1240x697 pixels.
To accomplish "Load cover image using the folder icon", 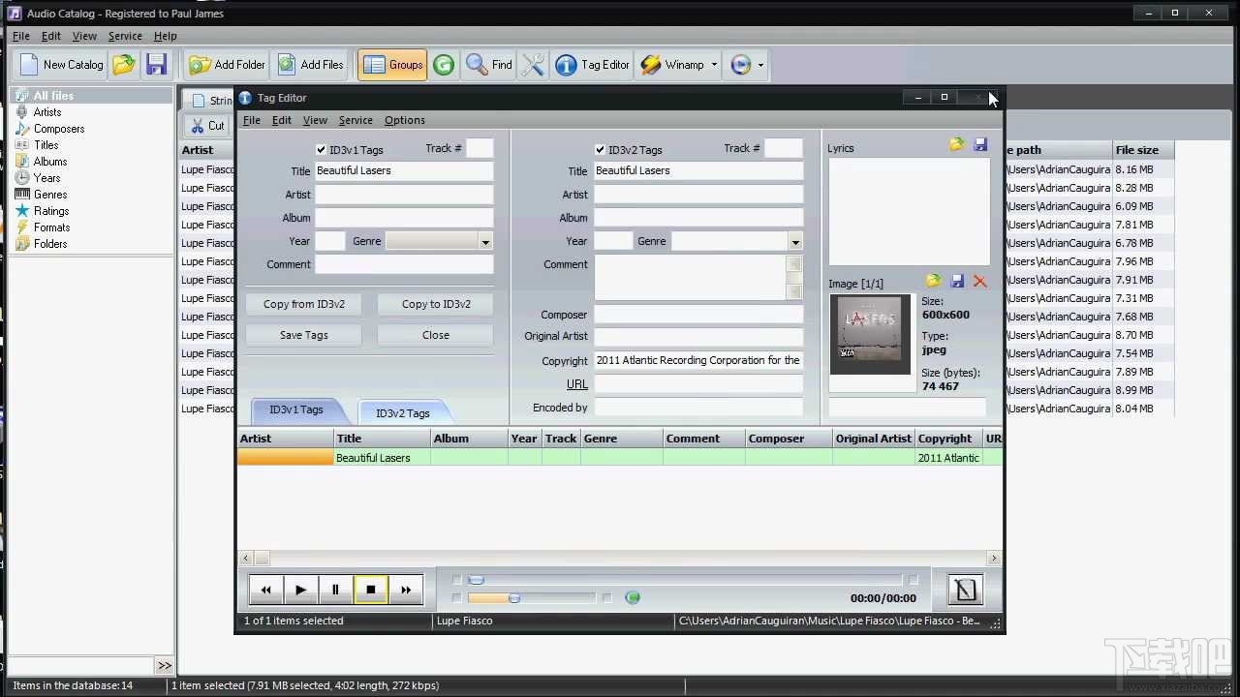I will tap(933, 281).
